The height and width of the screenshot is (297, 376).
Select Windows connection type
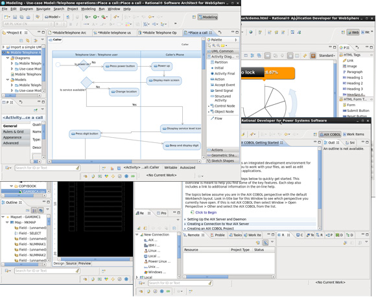[x=155, y=272]
